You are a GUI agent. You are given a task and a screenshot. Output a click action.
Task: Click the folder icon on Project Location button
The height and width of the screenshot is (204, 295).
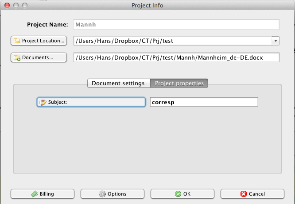(x=17, y=41)
